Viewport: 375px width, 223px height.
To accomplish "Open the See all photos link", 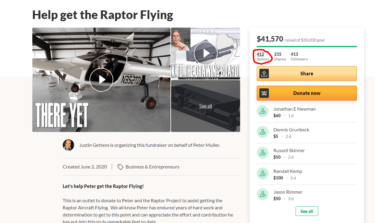I will click(205, 106).
